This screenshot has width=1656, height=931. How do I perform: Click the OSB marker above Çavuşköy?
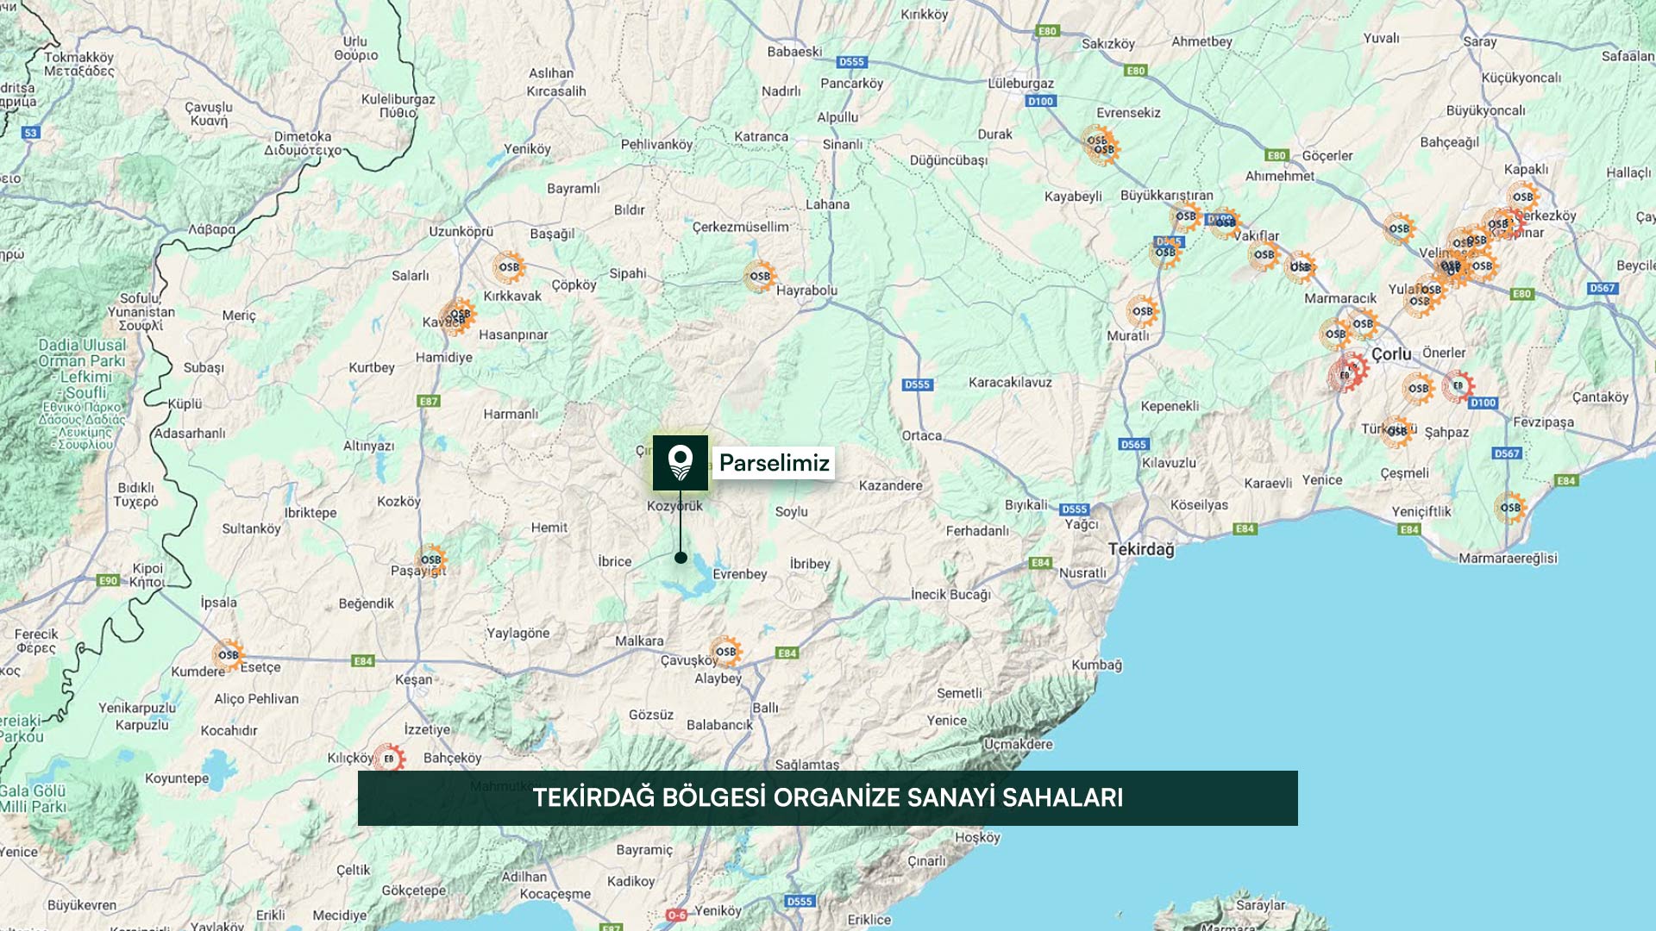click(726, 652)
